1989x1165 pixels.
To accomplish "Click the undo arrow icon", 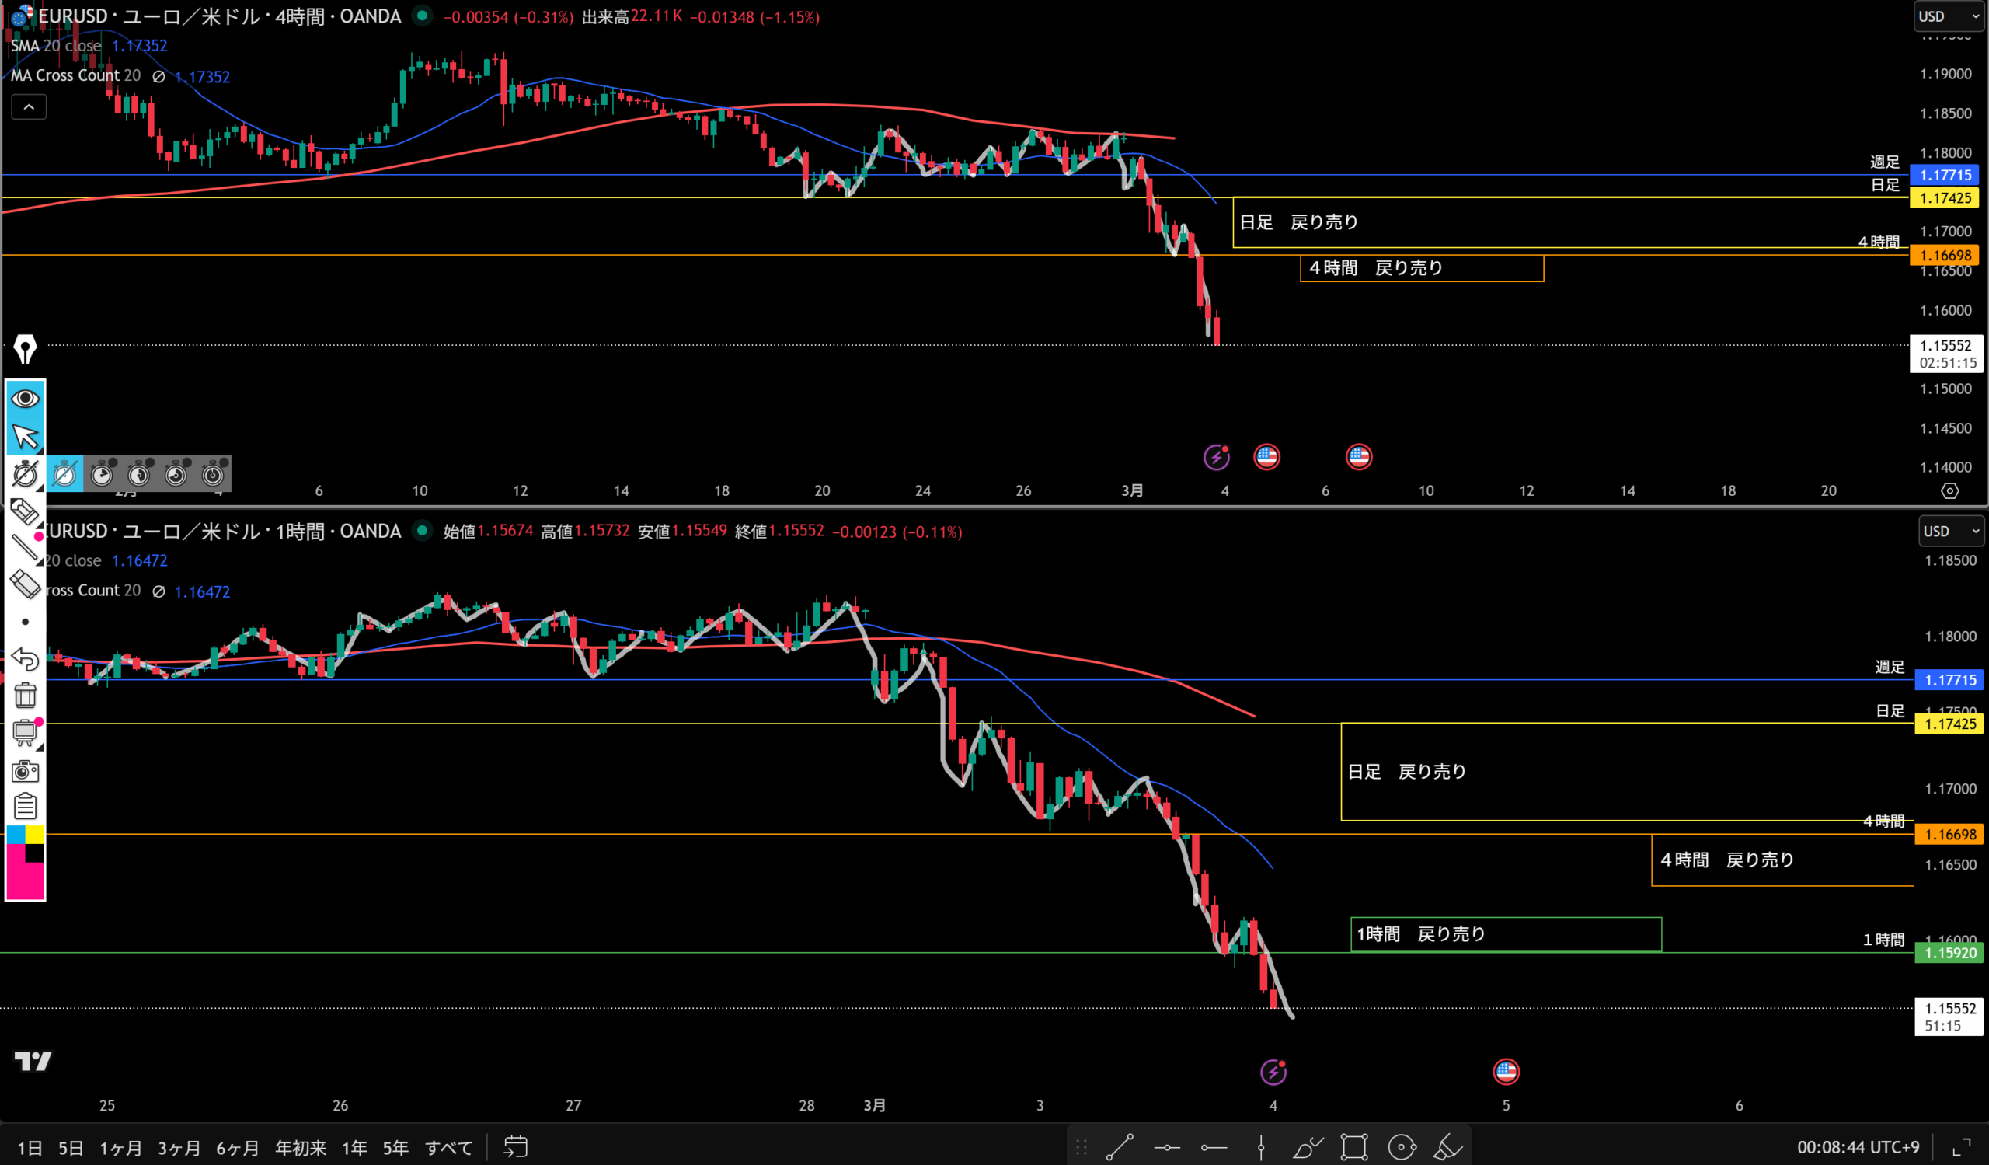I will pyautogui.click(x=26, y=658).
